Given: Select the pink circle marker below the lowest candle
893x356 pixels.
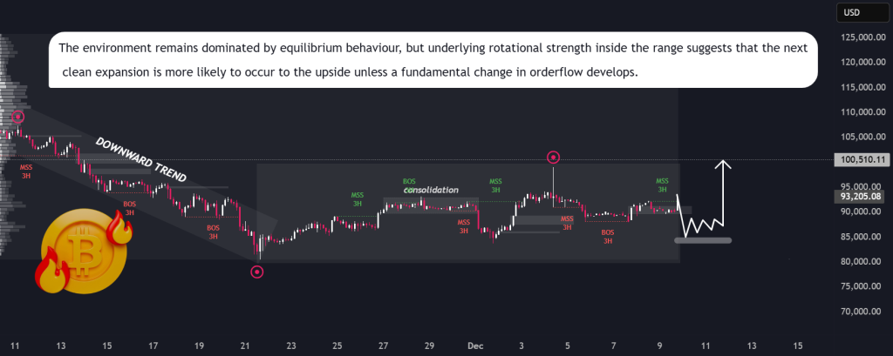Looking at the screenshot, I should coord(256,272).
